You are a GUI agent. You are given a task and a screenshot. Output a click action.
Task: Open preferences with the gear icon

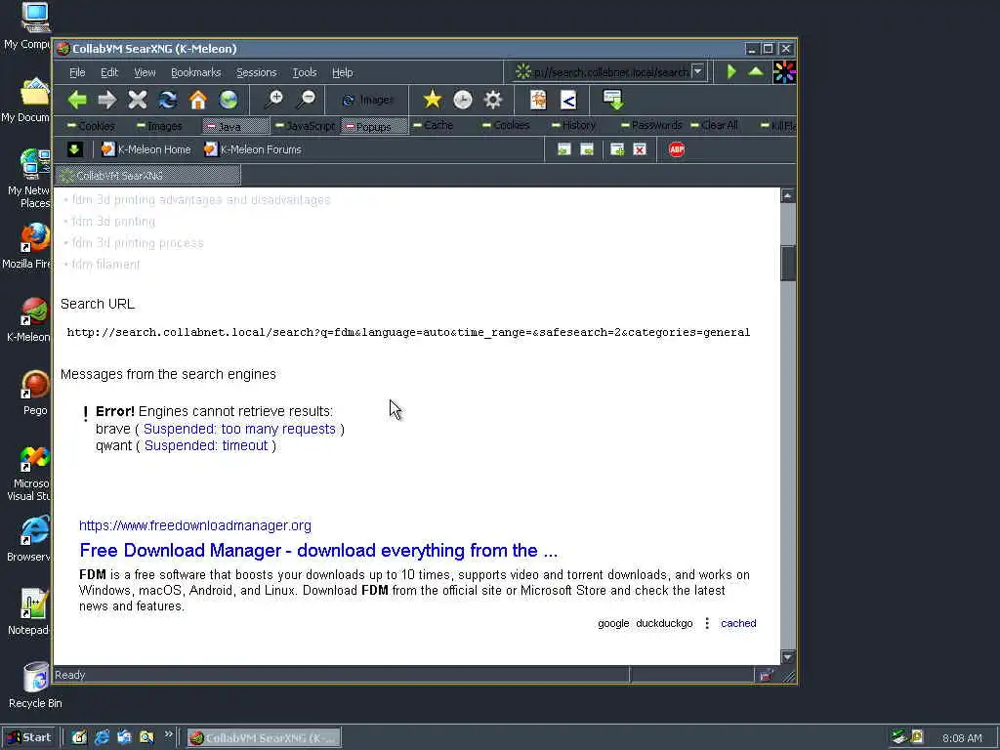point(493,100)
